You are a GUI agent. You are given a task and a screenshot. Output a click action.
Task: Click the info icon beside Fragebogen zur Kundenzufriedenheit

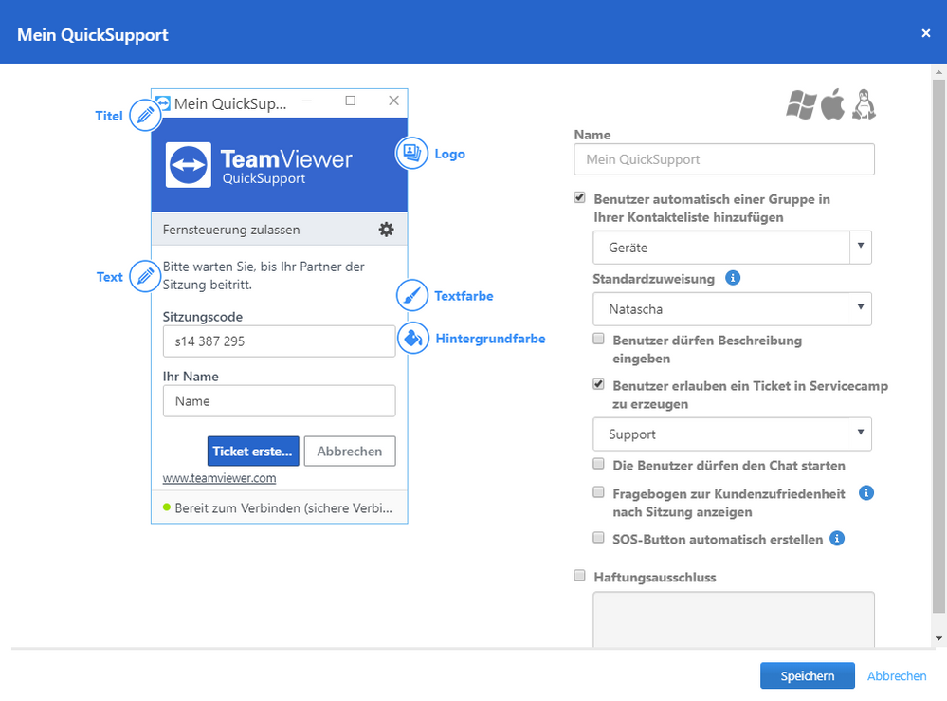[866, 492]
